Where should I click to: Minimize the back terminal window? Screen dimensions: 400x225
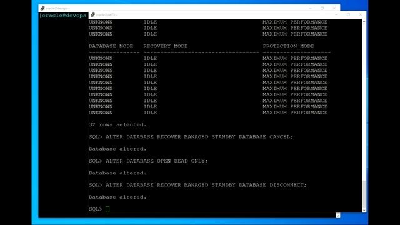point(310,8)
